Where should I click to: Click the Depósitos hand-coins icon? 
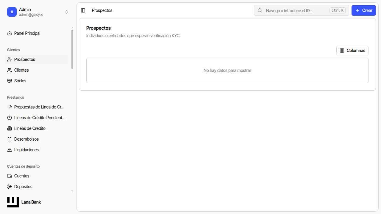coord(10,187)
